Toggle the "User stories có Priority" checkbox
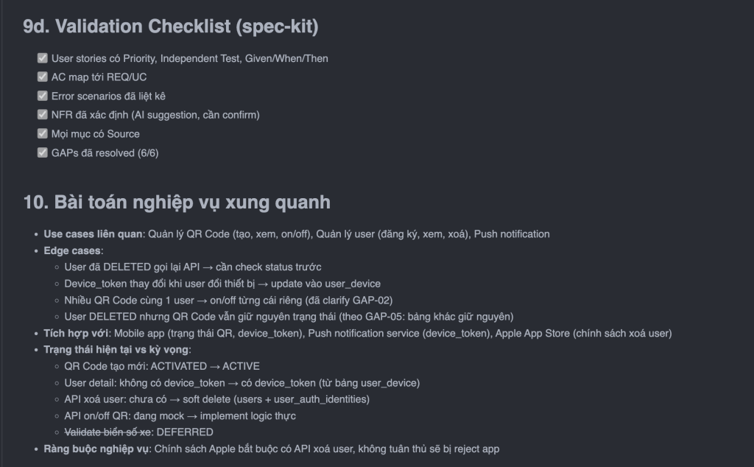 tap(42, 57)
